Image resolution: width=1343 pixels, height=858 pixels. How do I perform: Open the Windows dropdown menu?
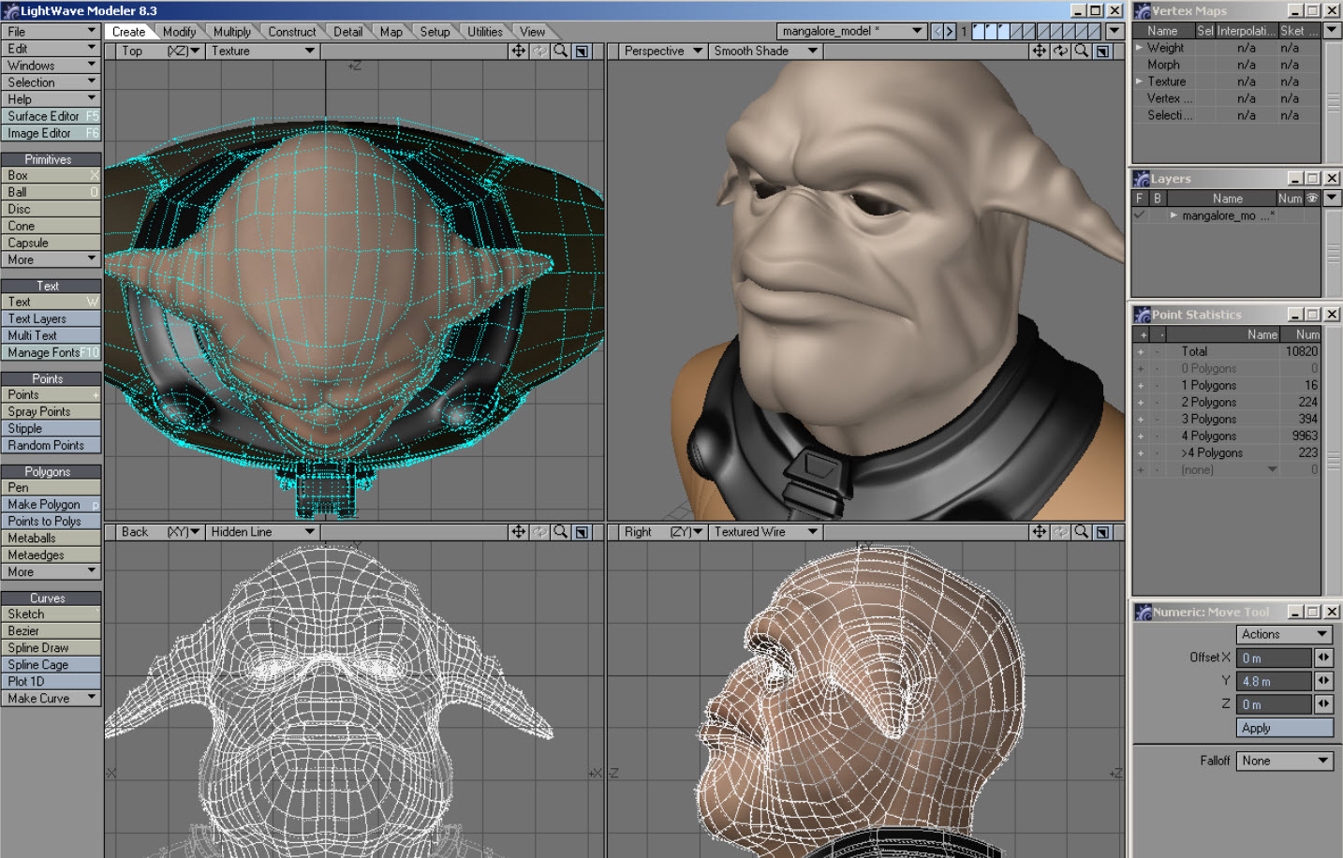pos(51,66)
